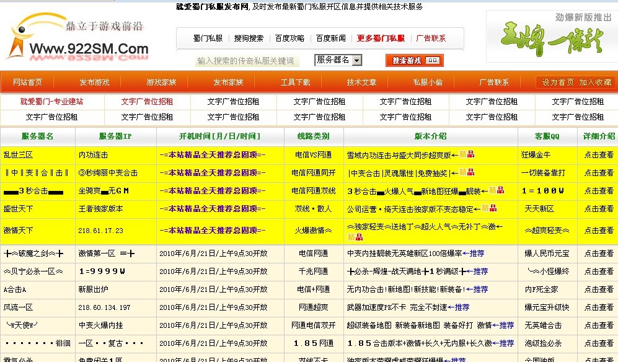Click the 精品 badge on 盛世天下 row
618x362 pixels.
coord(490,209)
